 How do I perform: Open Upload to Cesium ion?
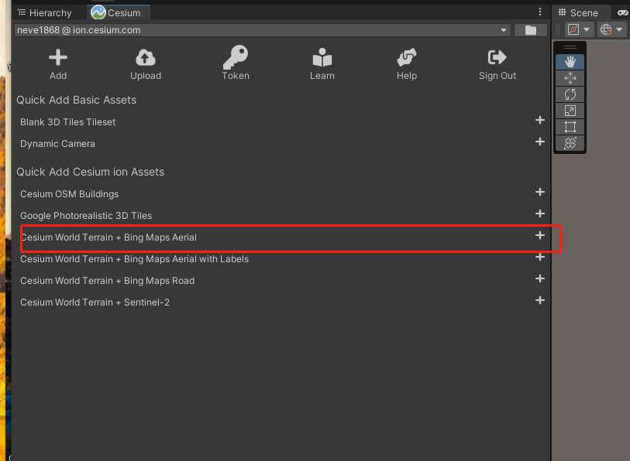pyautogui.click(x=146, y=57)
